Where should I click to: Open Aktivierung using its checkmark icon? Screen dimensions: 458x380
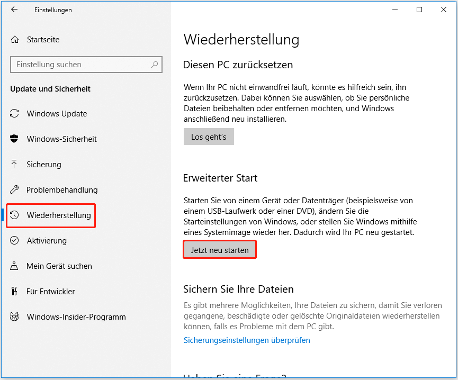pos(14,240)
